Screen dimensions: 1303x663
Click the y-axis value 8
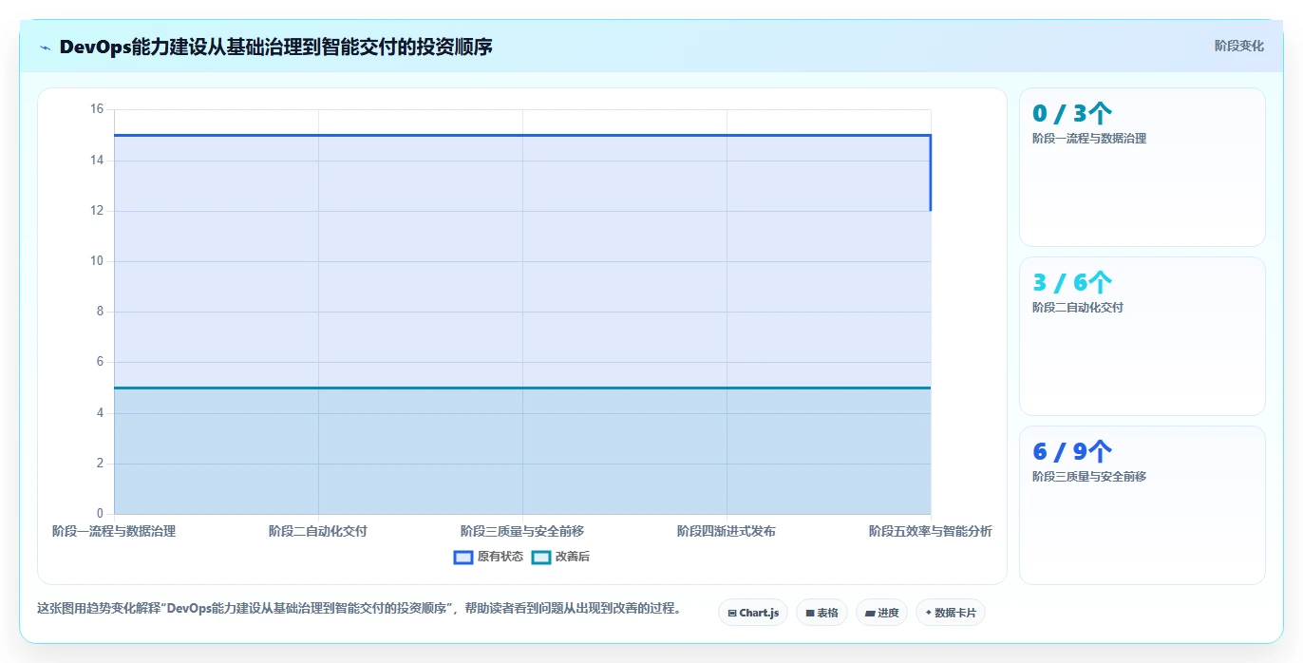pyautogui.click(x=100, y=312)
